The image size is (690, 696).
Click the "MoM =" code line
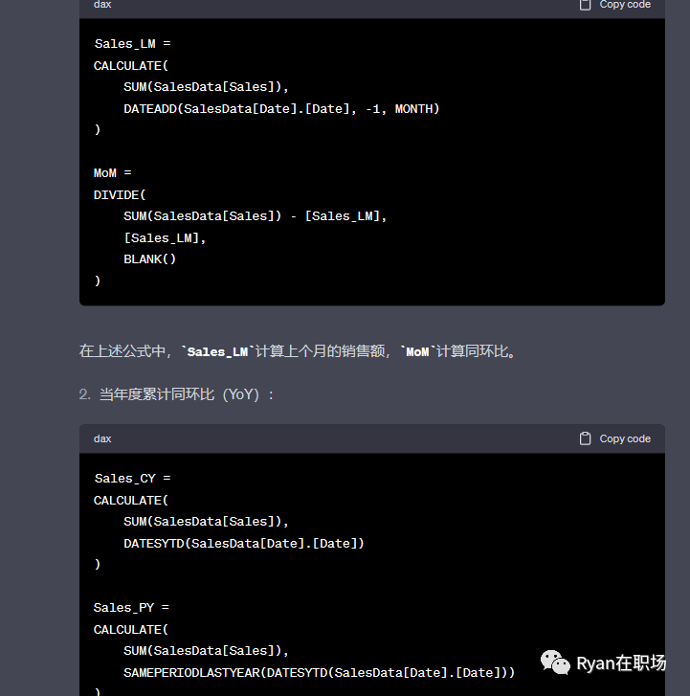coord(113,173)
